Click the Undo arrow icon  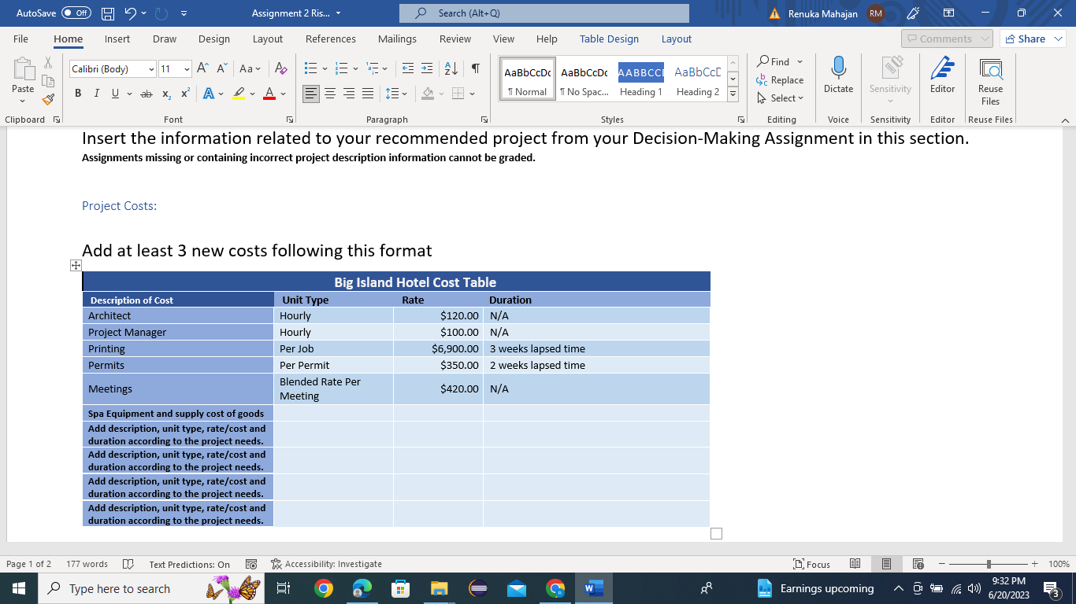[132, 13]
